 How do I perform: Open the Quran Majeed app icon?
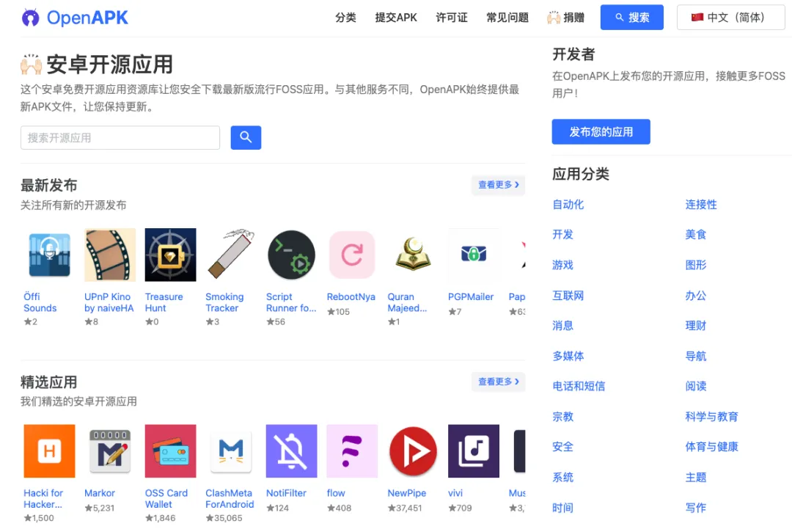(x=413, y=255)
